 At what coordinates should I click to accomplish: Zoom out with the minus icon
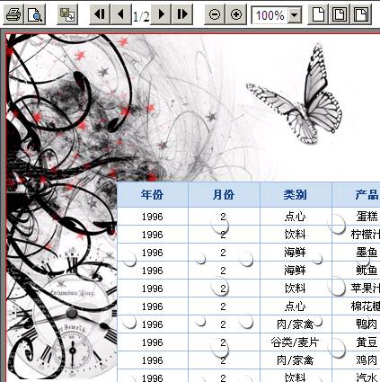(215, 14)
